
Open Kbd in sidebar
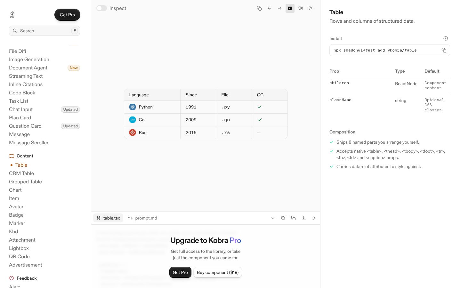tap(13, 232)
